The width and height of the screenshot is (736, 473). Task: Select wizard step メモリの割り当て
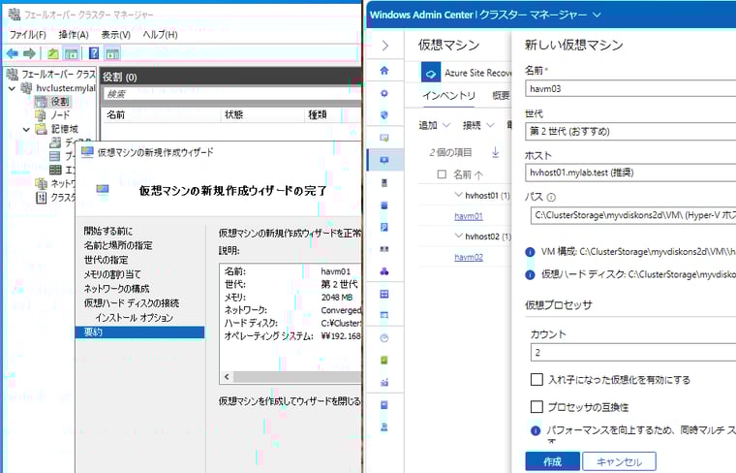click(x=111, y=274)
